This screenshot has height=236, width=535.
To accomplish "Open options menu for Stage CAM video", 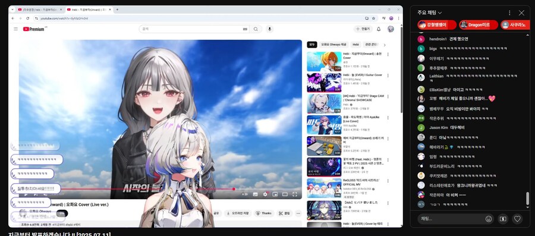I will [388, 96].
